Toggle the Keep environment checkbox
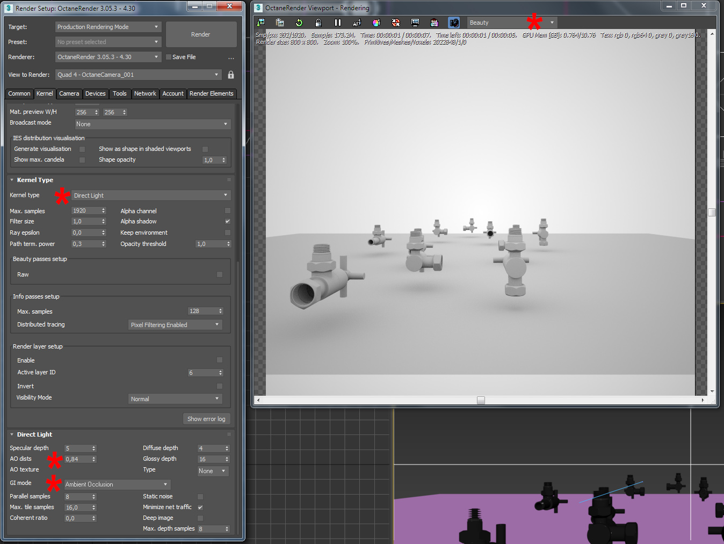Image resolution: width=724 pixels, height=544 pixels. (228, 233)
